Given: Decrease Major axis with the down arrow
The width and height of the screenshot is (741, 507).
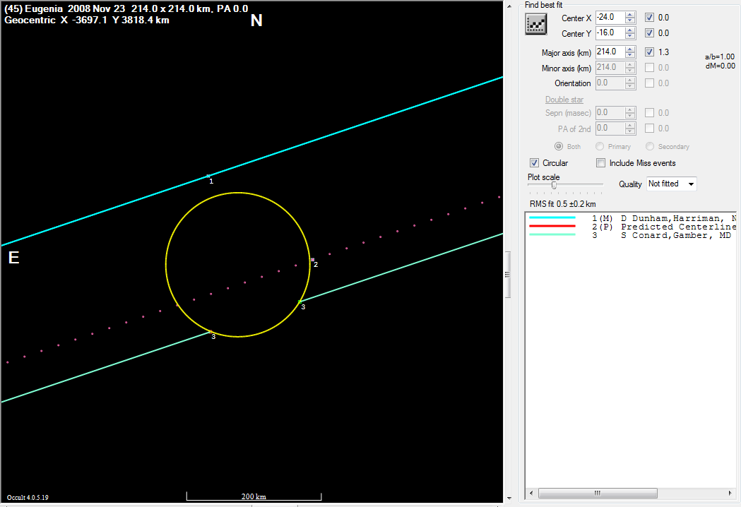Looking at the screenshot, I should coord(630,55).
